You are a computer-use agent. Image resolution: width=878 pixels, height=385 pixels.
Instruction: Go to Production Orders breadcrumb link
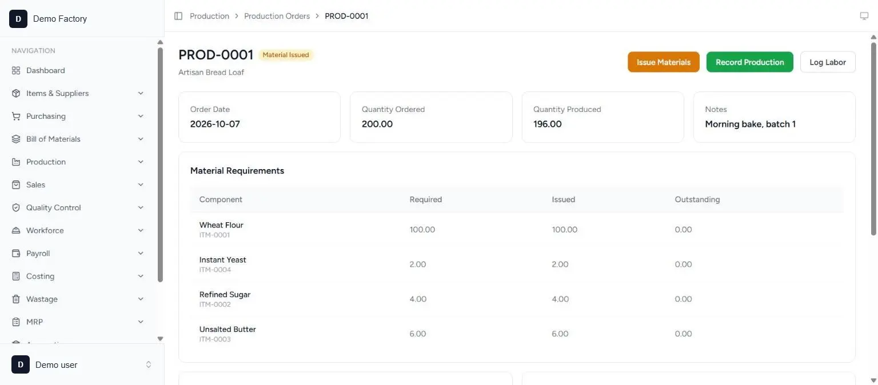click(277, 16)
